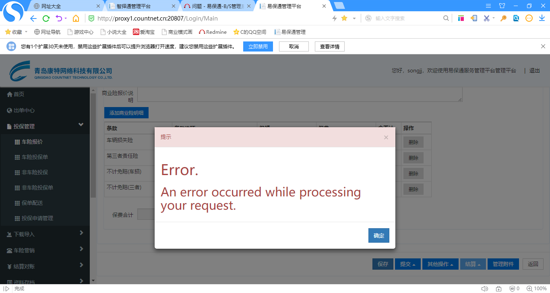Open the Redmine bookmark
Image resolution: width=550 pixels, height=293 pixels.
click(x=213, y=32)
